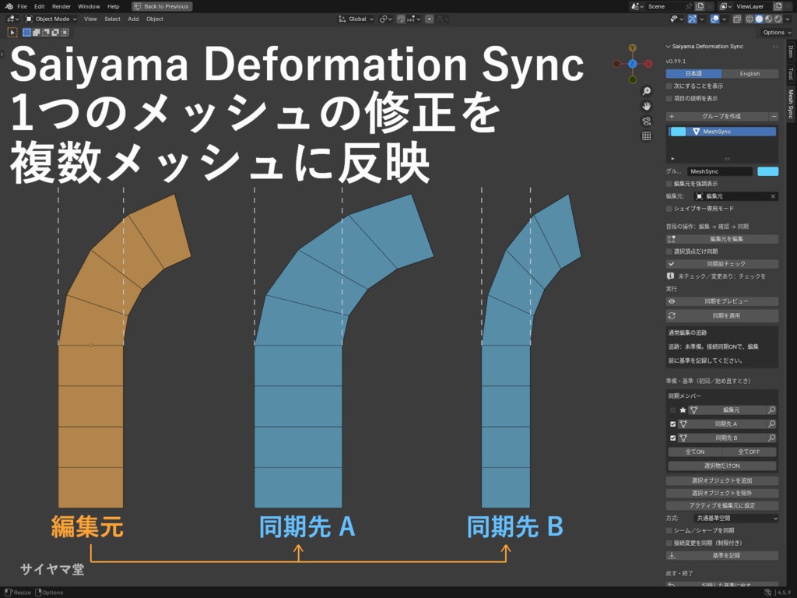Open the Edit menu
This screenshot has height=598, width=797.
[40, 6]
